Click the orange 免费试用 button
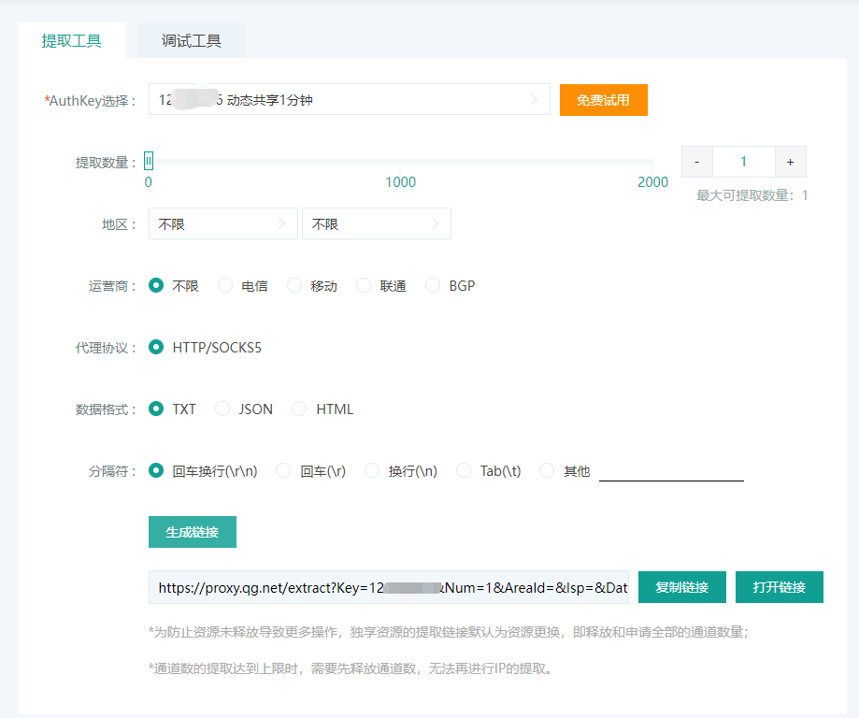Viewport: 859px width, 718px height. click(603, 100)
